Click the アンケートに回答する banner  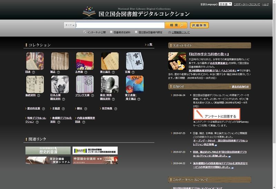click(217, 114)
